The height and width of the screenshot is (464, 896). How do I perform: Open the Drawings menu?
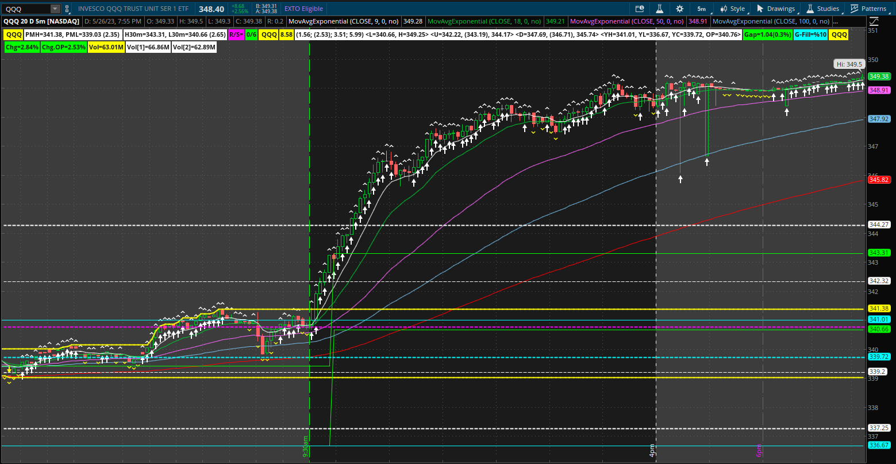(x=775, y=9)
